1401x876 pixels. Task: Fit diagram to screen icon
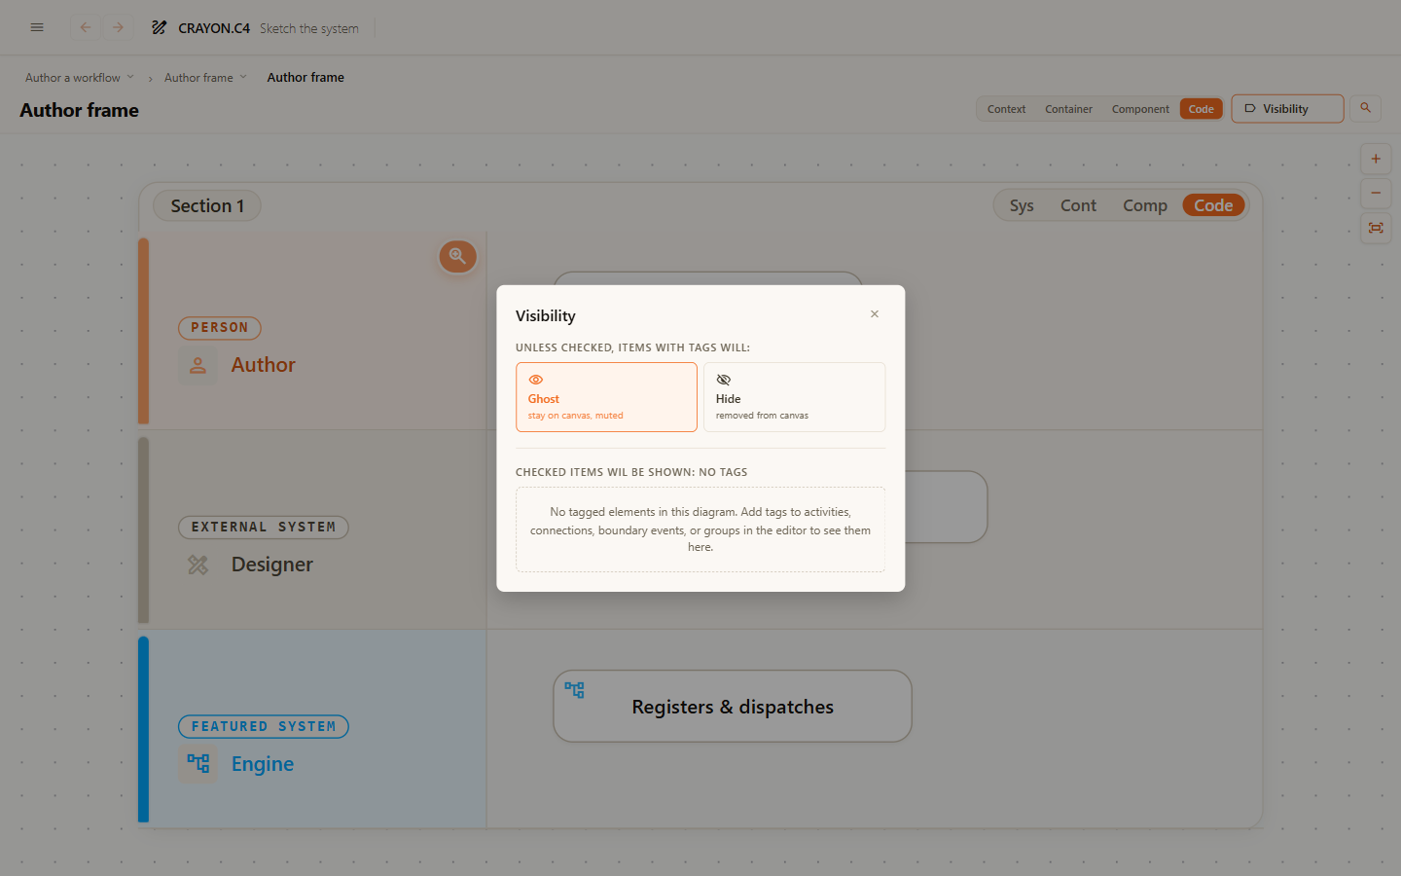click(x=1376, y=228)
